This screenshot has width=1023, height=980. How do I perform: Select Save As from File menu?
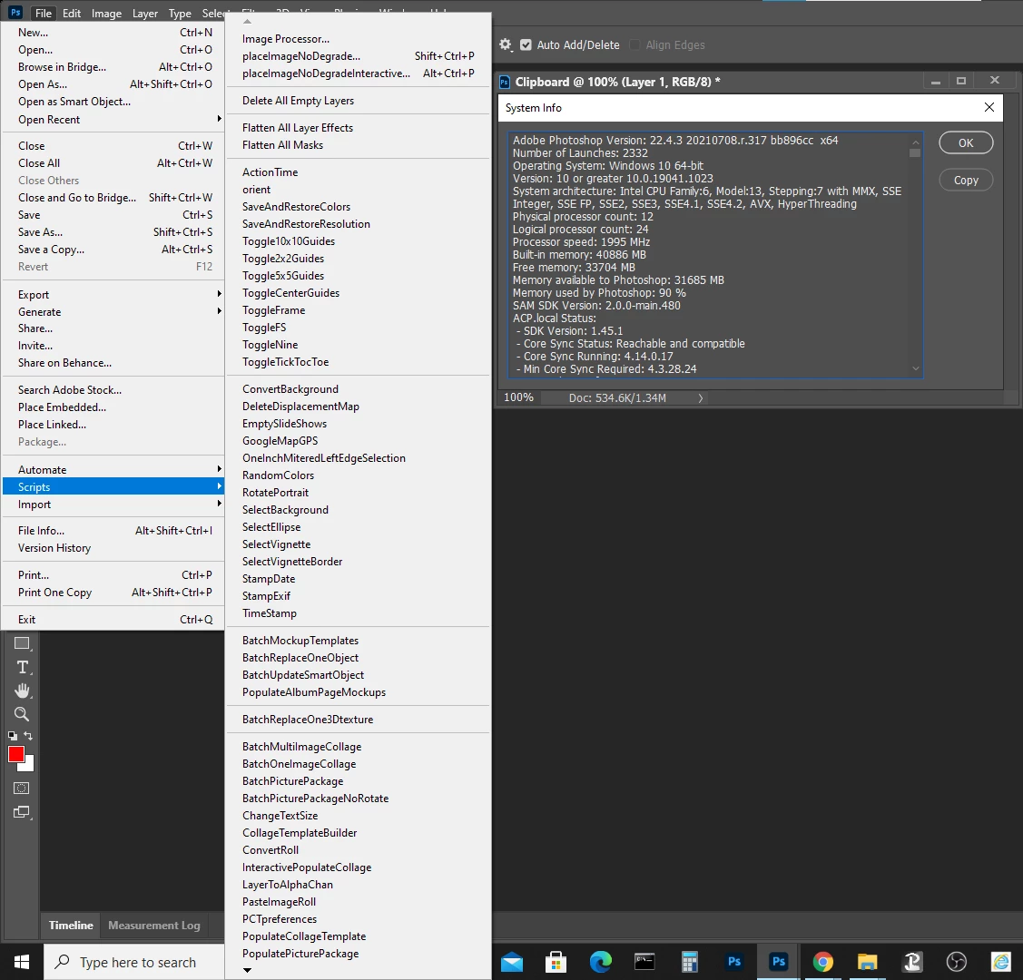coord(114,232)
